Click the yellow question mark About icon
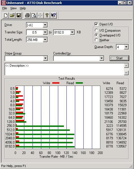134x169 pixels. tap(47, 15)
